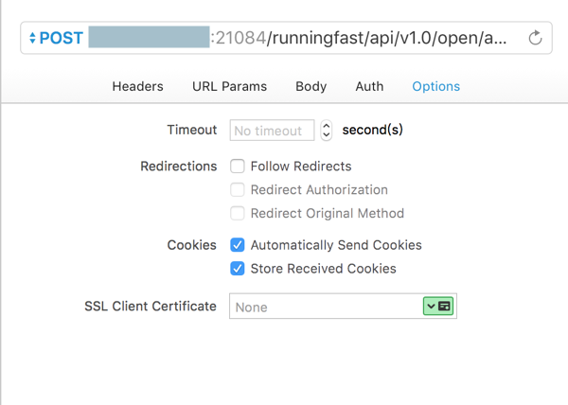Click the Timeout input field

272,131
